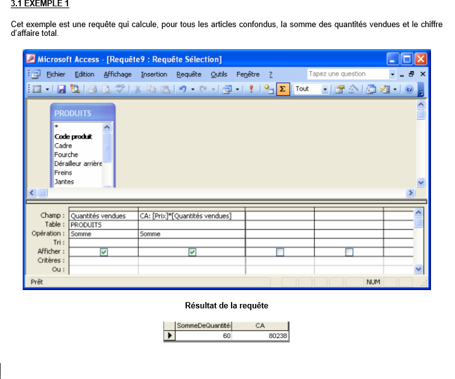
Task: Open the Affichage menu
Action: [117, 74]
